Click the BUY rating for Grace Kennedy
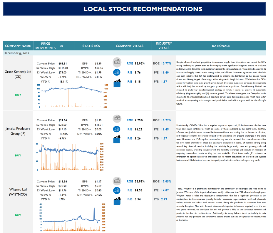 (x=18, y=95)
